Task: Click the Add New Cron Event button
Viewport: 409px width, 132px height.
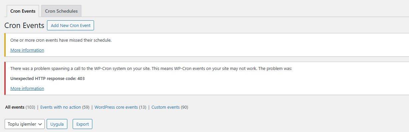Action: pyautogui.click(x=71, y=25)
